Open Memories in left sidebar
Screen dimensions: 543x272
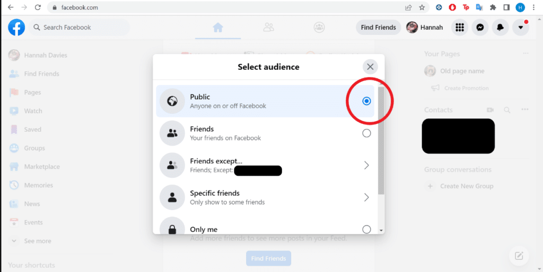coord(31,185)
